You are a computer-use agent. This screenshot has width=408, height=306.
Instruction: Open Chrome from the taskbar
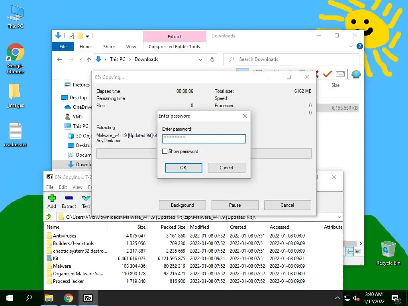click(69, 298)
